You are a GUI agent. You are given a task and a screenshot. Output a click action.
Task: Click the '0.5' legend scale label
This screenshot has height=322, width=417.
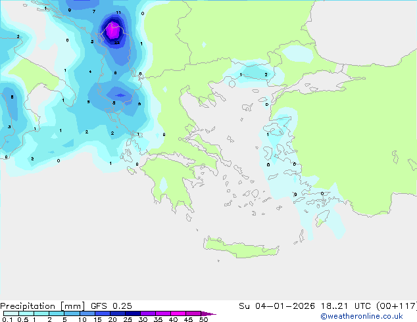coord(23,319)
